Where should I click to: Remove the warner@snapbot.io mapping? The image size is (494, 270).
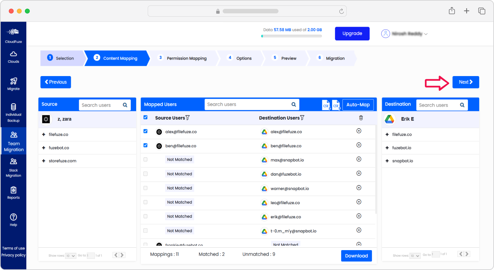coord(359,187)
